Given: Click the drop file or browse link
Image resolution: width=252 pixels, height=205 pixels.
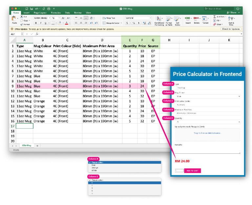Looking at the screenshot, I should 207,133.
